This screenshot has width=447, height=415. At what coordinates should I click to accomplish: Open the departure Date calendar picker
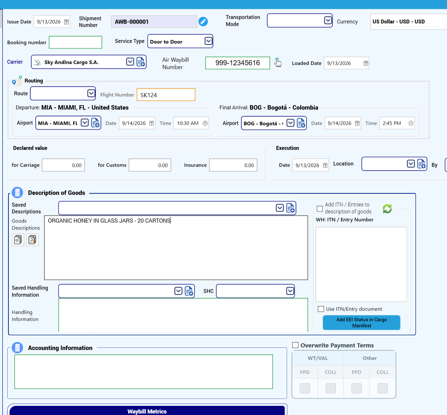click(x=152, y=123)
